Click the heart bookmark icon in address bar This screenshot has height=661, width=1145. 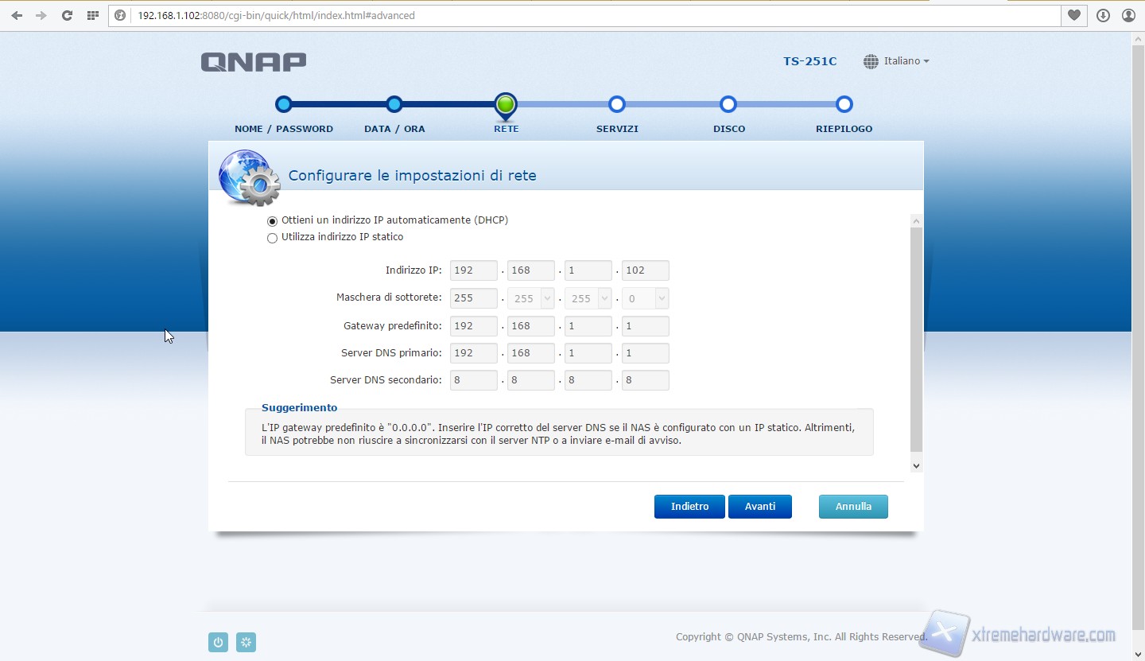[x=1074, y=15]
